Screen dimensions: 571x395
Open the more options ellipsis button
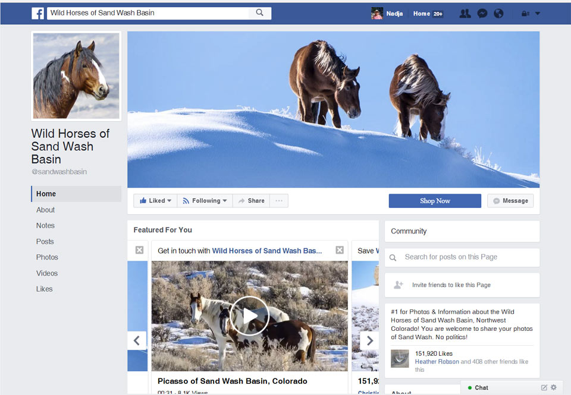pyautogui.click(x=279, y=201)
